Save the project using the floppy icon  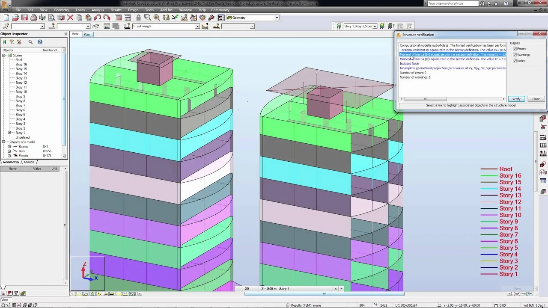tap(24, 18)
